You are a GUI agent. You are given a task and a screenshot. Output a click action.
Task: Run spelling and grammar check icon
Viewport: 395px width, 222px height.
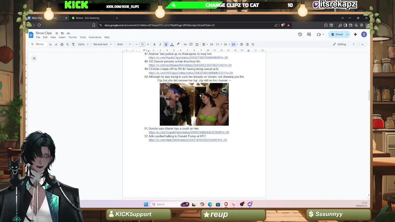tap(67, 44)
